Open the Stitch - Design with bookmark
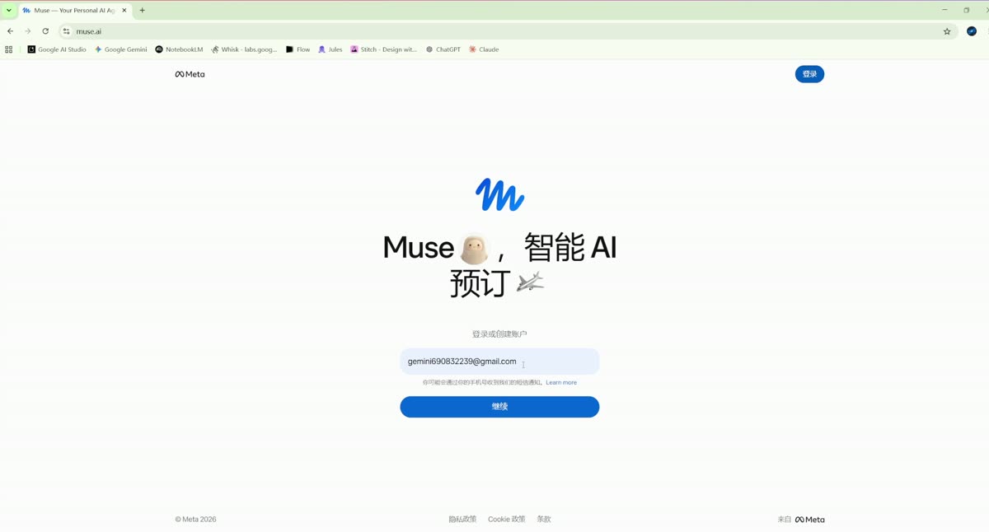This screenshot has height=532, width=989. (383, 49)
